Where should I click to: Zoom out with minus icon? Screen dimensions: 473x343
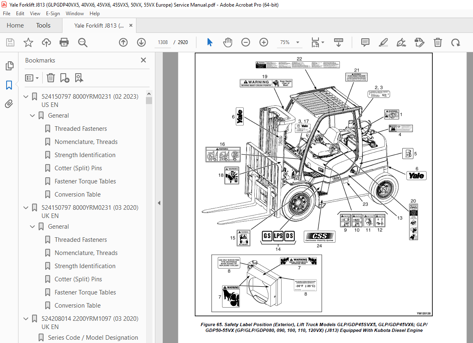[246, 42]
